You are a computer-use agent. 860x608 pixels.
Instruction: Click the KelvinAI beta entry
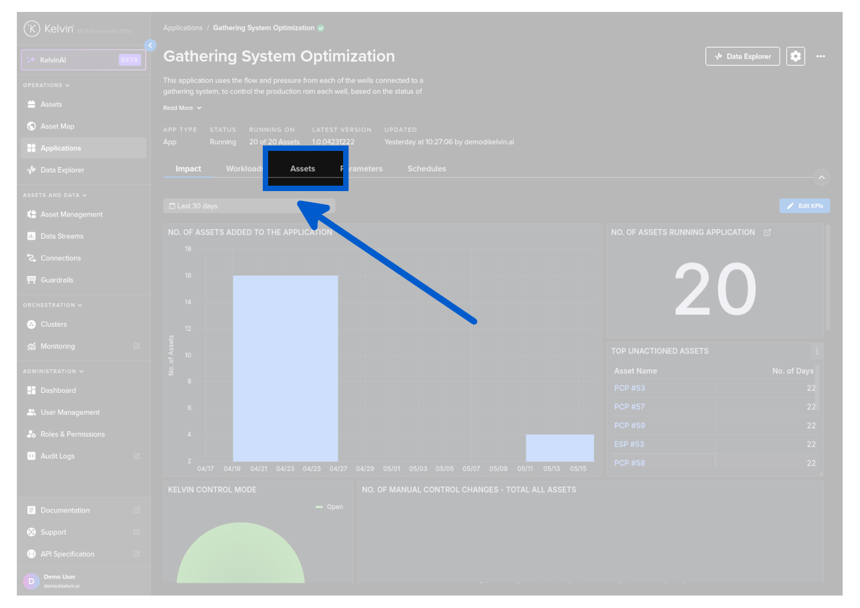coord(84,60)
